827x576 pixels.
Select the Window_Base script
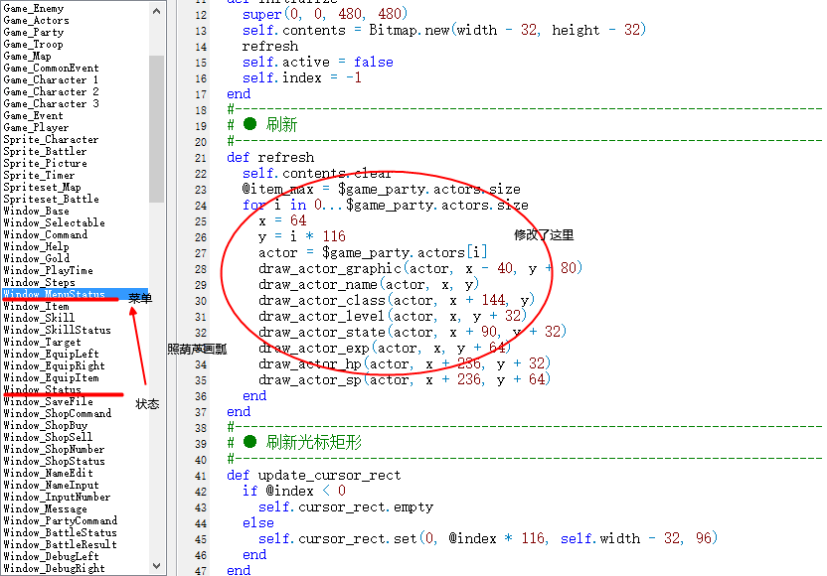[36, 211]
